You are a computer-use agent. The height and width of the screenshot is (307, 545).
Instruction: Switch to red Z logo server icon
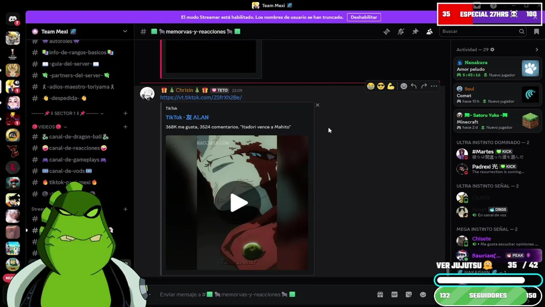pyautogui.click(x=13, y=151)
